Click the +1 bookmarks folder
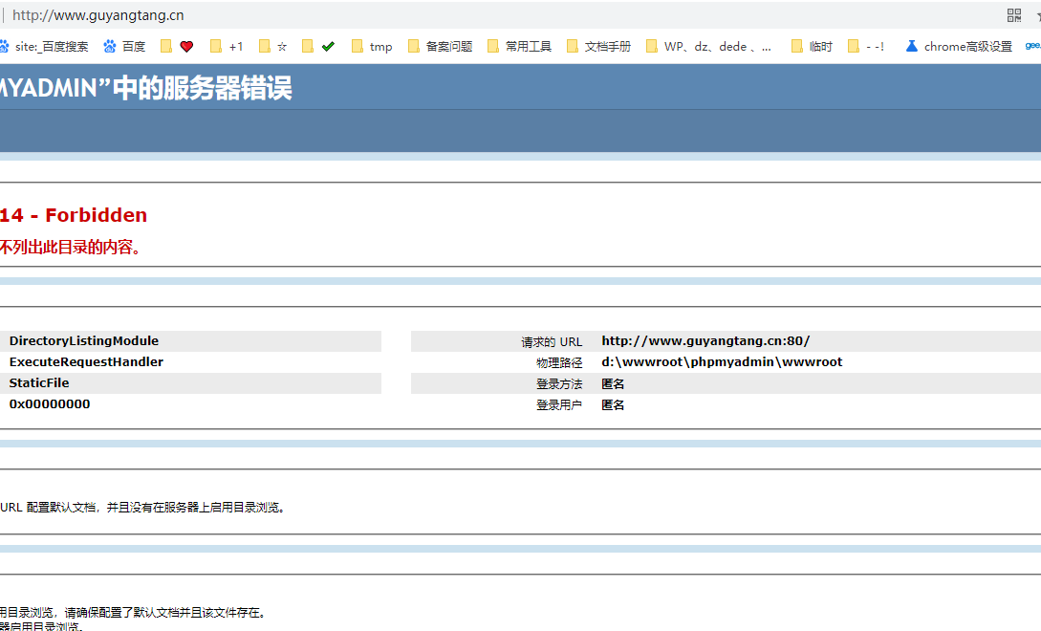 [x=226, y=45]
